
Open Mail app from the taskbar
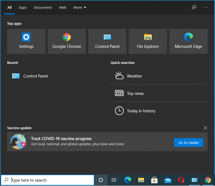click(168, 180)
